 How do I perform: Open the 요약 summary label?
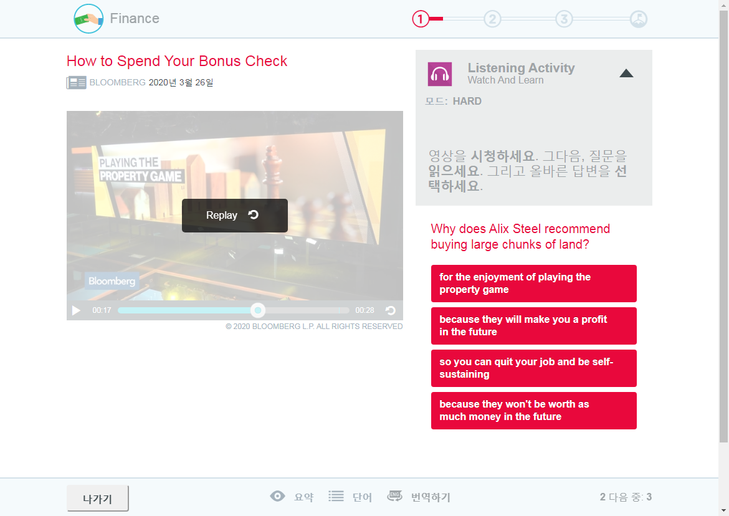(304, 497)
